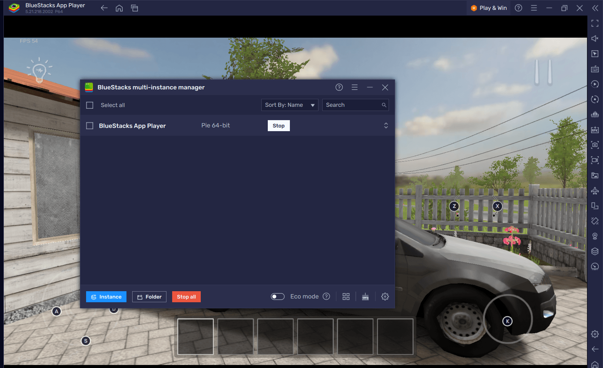Take a screenshot from side toolbar
603x368 pixels.
pos(595,145)
